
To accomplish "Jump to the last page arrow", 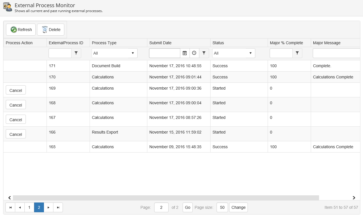I will click(x=58, y=207).
